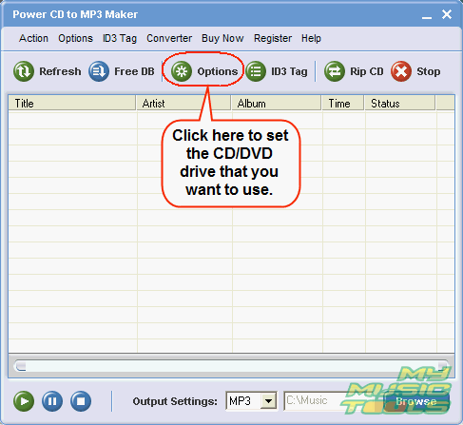The height and width of the screenshot is (425, 463).
Task: Open the ID3 Tag menu
Action: point(120,38)
